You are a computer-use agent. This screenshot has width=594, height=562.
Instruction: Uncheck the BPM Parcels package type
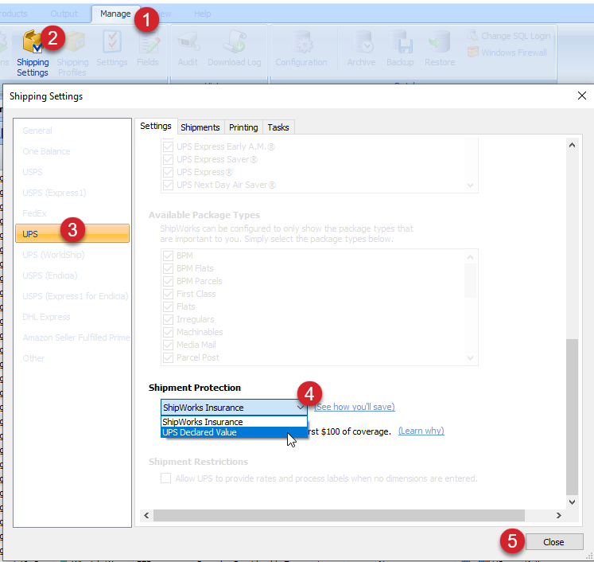click(169, 281)
